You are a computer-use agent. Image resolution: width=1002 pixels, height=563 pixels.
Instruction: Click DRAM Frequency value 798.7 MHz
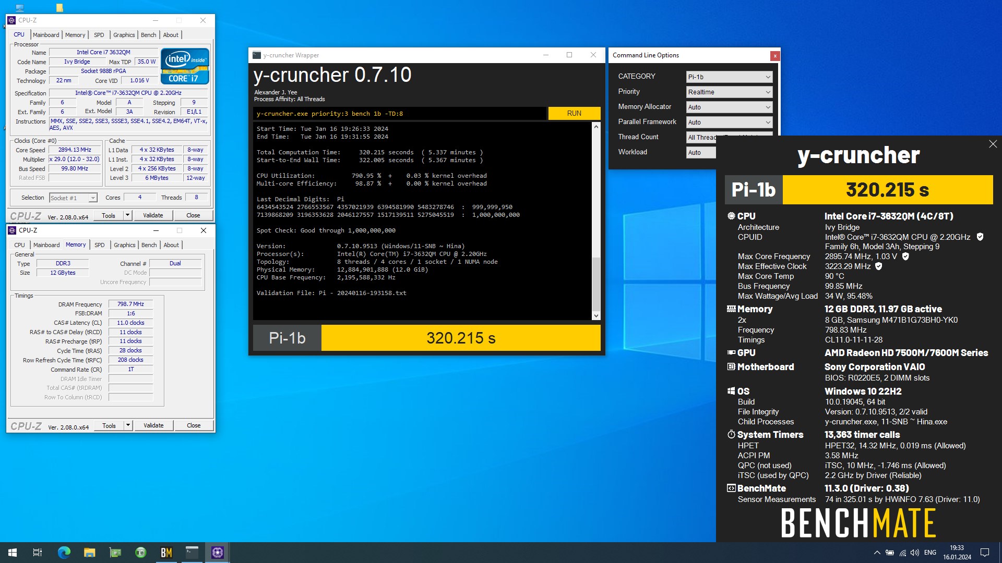[x=130, y=304]
